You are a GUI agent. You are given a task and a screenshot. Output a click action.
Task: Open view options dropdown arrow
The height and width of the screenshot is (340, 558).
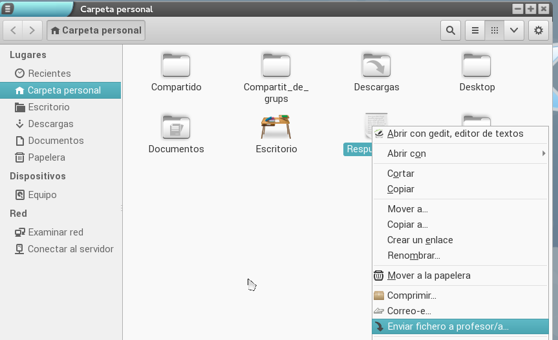[514, 30]
